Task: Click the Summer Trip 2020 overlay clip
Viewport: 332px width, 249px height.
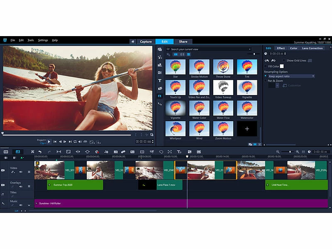Action: (75, 185)
